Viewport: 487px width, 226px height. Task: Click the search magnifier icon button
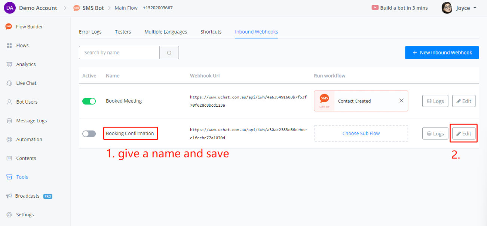tap(169, 53)
